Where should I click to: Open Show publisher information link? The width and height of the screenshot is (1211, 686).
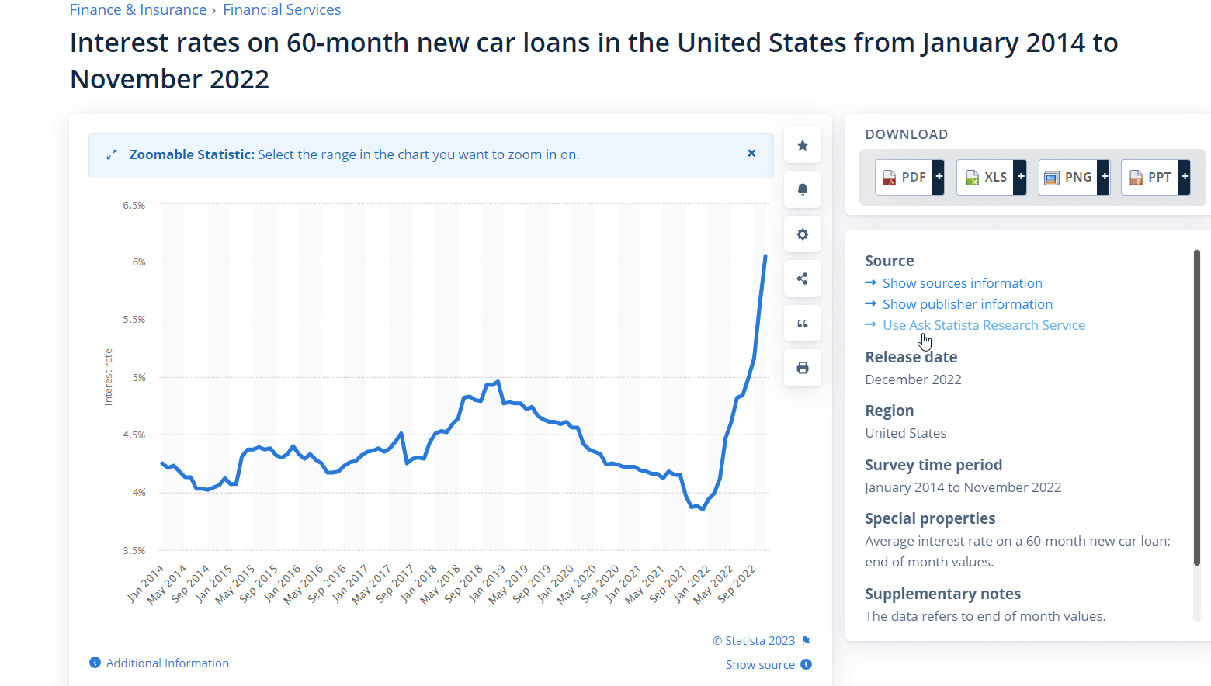[967, 304]
